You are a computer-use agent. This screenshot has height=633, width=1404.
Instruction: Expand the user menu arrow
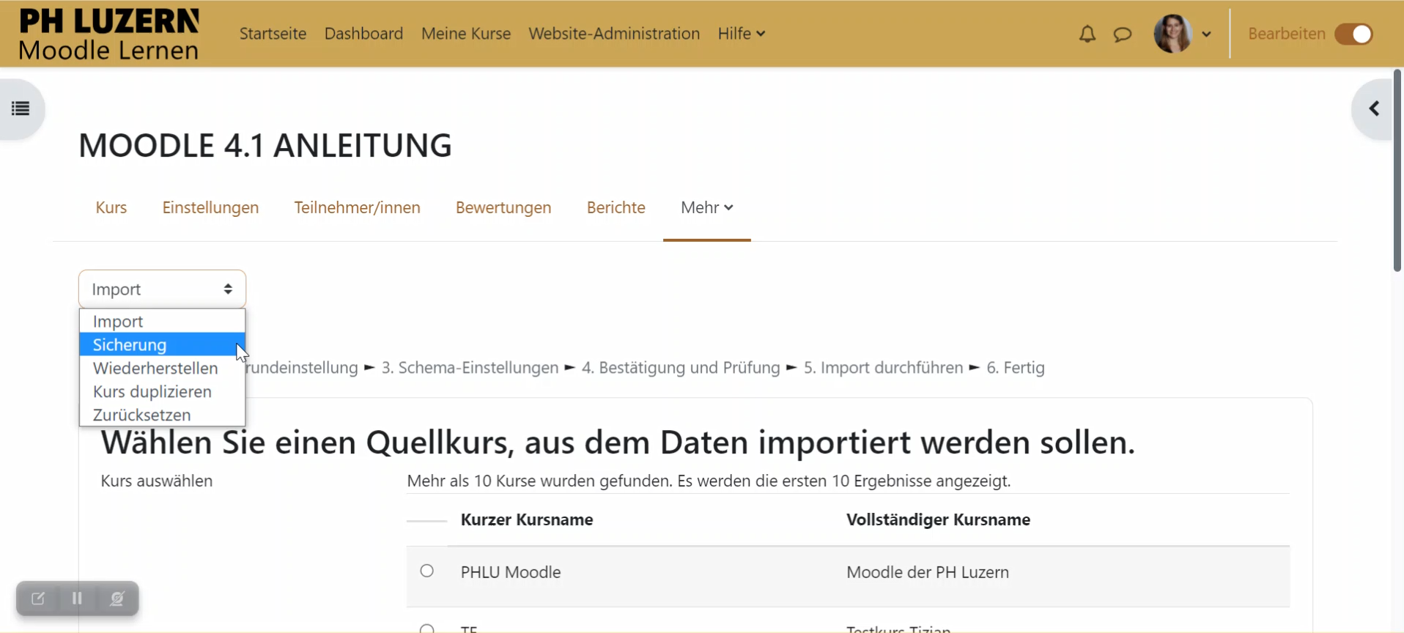coord(1207,34)
